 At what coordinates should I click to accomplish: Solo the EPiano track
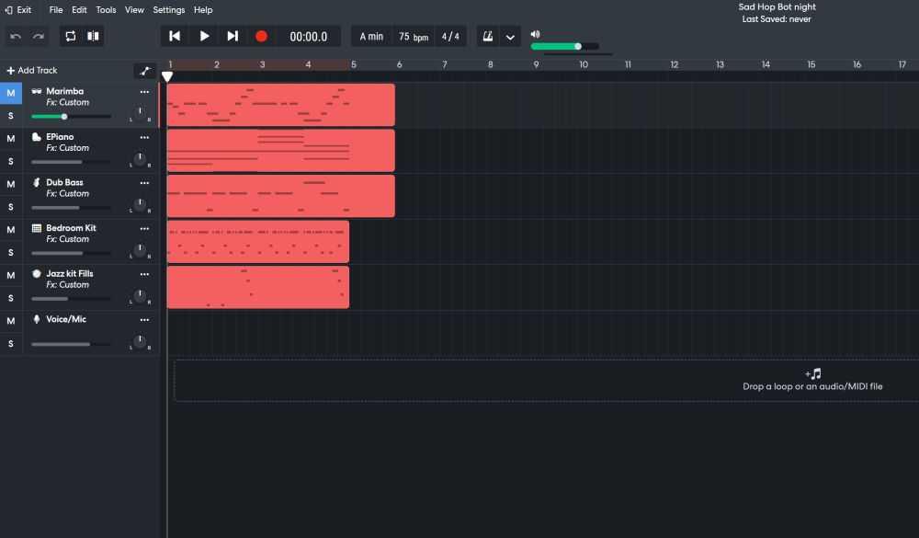pos(10,161)
